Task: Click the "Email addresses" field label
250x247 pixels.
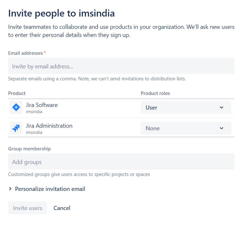Action: click(26, 53)
